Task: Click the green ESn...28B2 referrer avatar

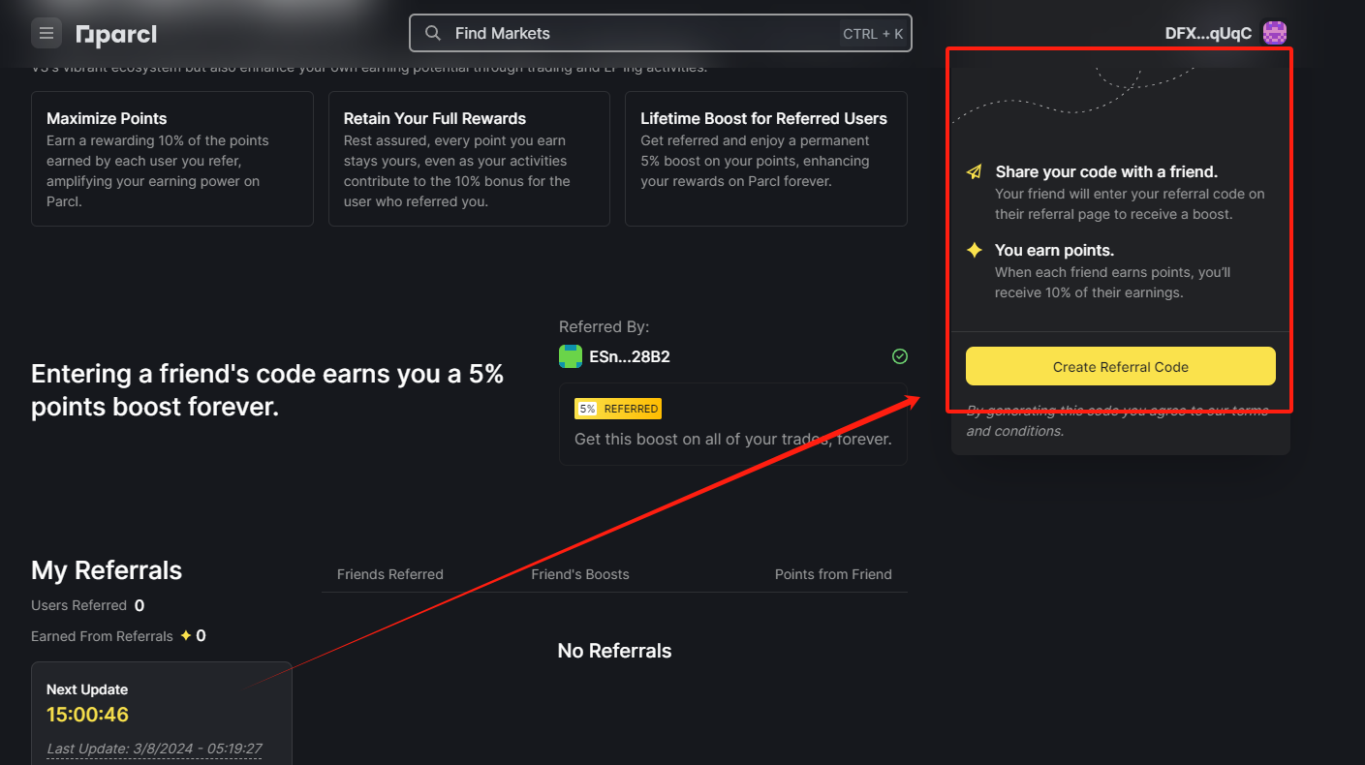Action: click(x=571, y=356)
